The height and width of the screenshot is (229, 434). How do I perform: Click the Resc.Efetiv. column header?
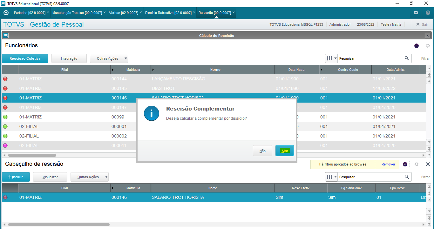click(301, 188)
